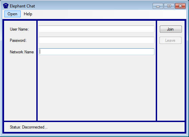Open the Open menu
Viewport: 189px width, 137px height.
[x=13, y=14]
